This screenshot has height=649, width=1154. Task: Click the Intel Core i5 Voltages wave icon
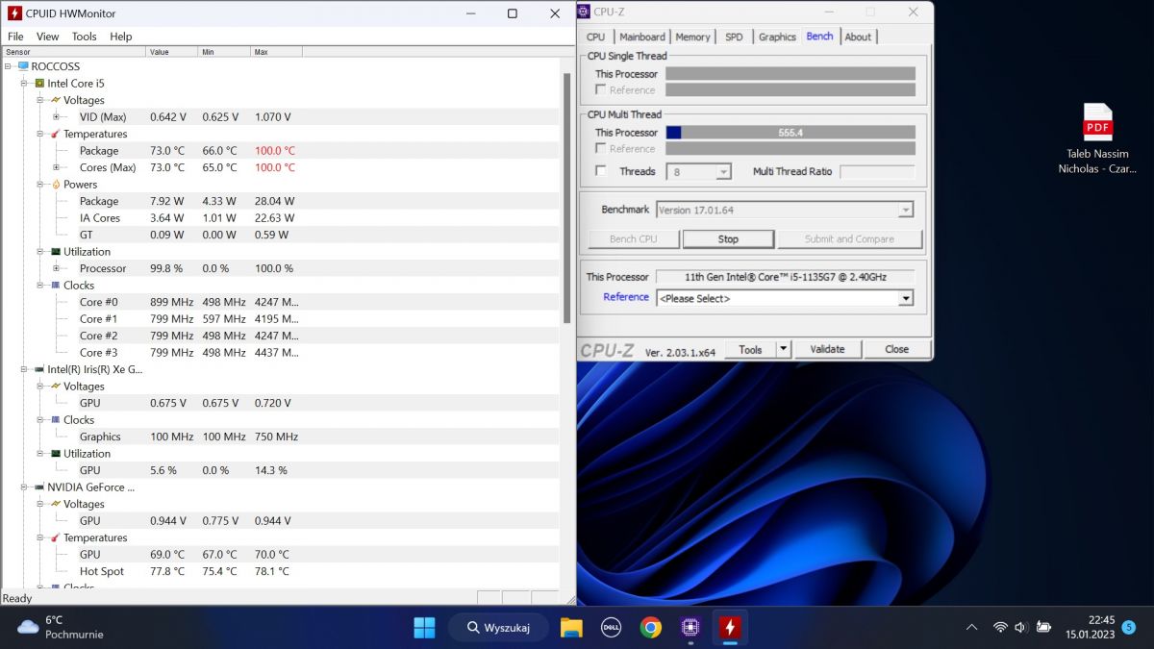[x=56, y=100]
